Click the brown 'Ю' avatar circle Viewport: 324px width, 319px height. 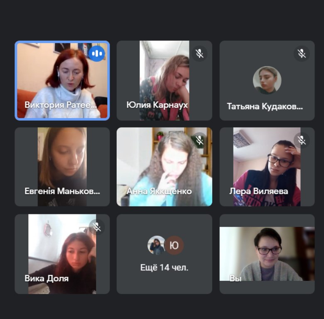(x=174, y=245)
